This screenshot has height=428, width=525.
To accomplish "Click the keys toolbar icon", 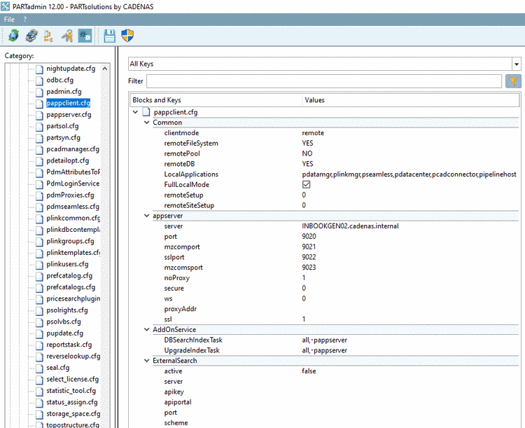I will pos(68,36).
